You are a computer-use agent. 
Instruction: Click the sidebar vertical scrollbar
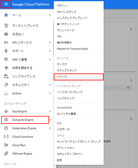click(x=54, y=39)
